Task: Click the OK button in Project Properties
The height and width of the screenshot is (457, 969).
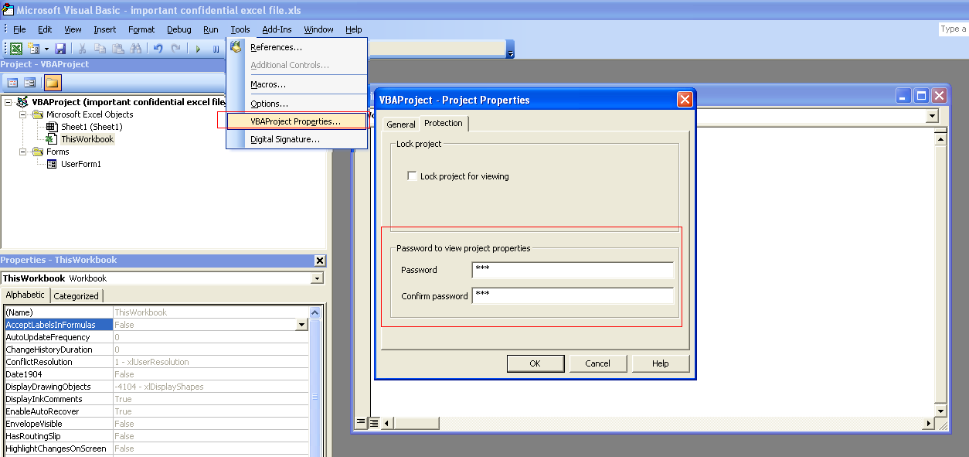Action: 535,363
